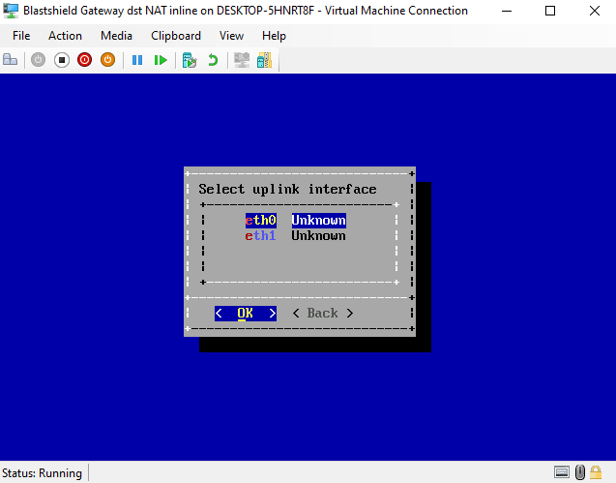
Task: Open the View menu
Action: pos(231,36)
